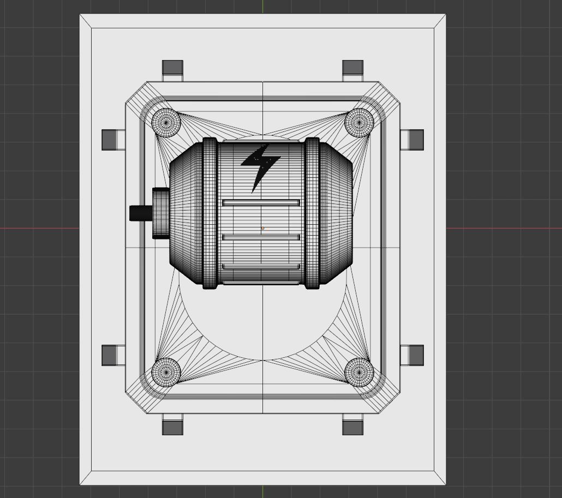Select the lightning bolt emblem on motor
The height and width of the screenshot is (498, 562).
261,169
